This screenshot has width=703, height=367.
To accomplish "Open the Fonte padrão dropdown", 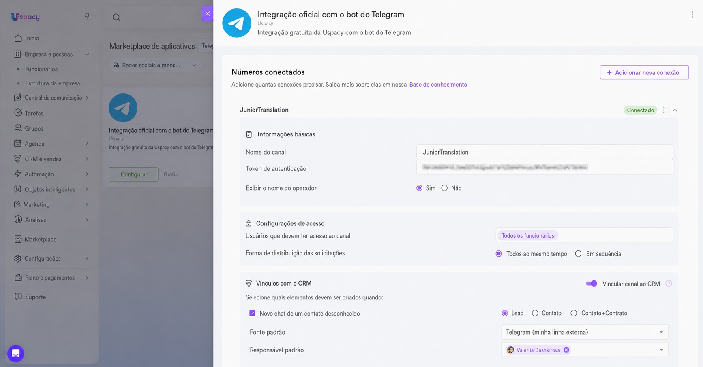I will click(584, 332).
